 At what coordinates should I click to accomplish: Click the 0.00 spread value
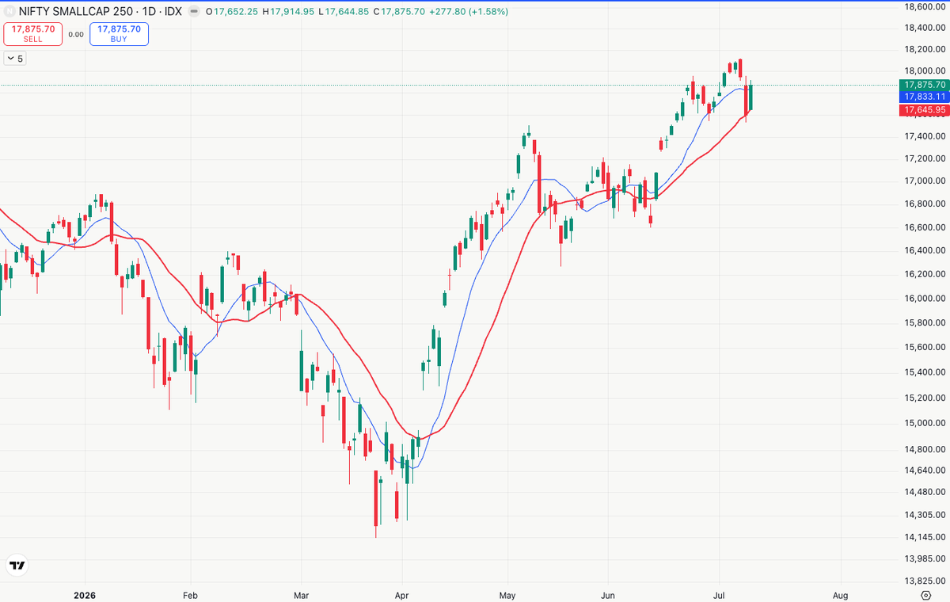[76, 34]
